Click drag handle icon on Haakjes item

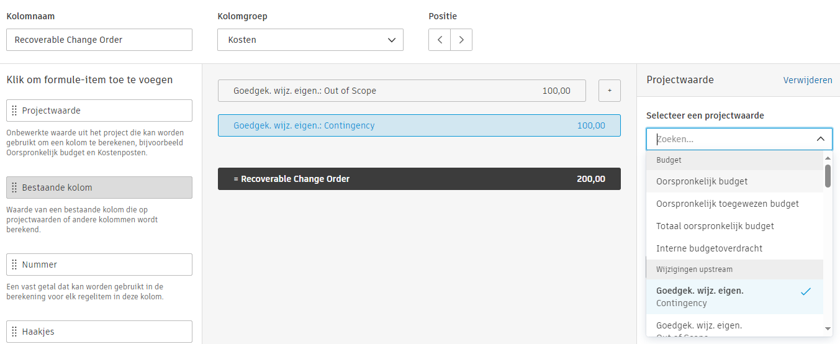pyautogui.click(x=14, y=332)
